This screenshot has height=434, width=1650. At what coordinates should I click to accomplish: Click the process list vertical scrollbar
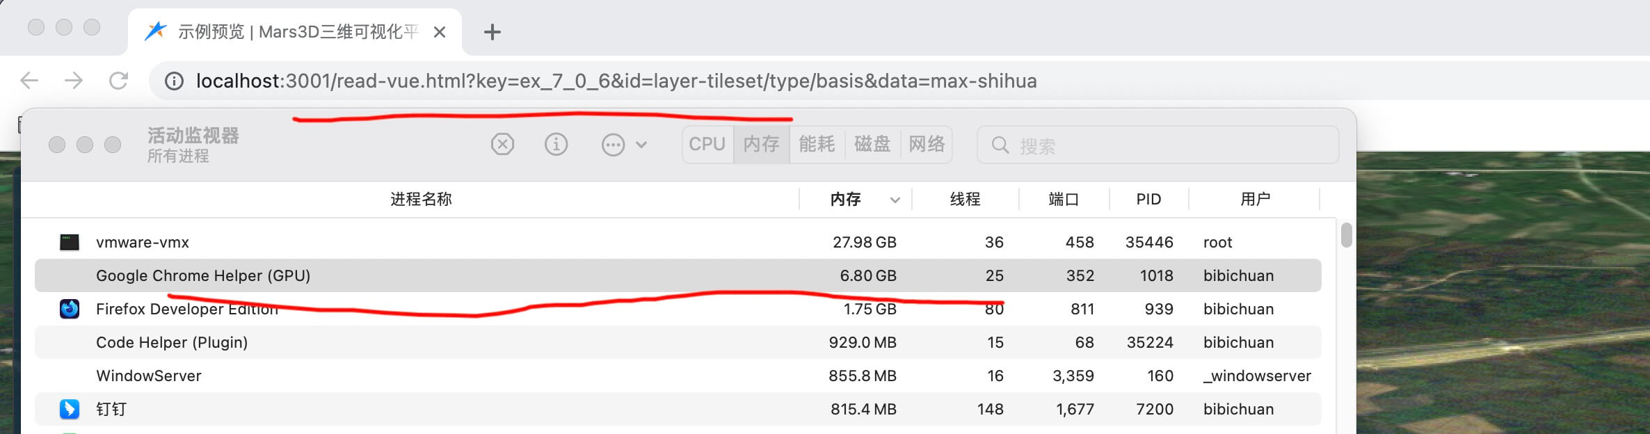(1347, 235)
